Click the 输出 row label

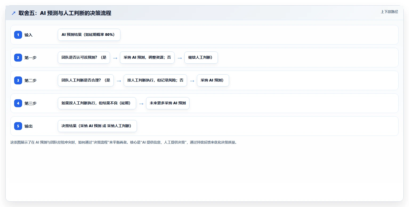point(29,126)
